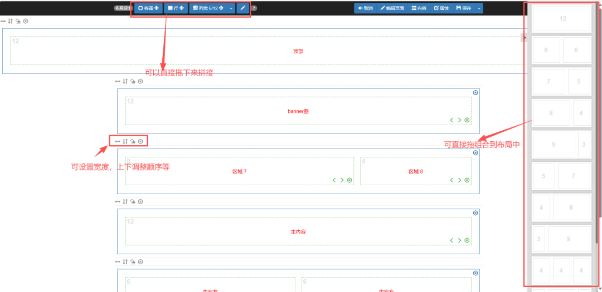Delete the 主内容 row with its blue X icon
This screenshot has height=292, width=602.
475,212
